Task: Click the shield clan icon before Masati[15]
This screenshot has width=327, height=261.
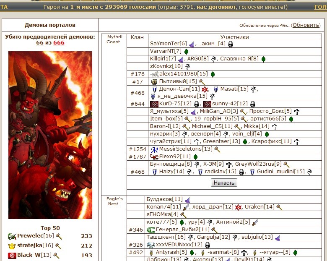Action: (x=216, y=89)
